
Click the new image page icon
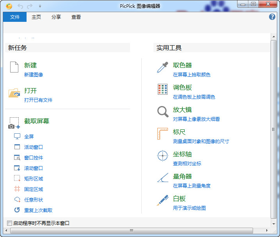(x=14, y=67)
